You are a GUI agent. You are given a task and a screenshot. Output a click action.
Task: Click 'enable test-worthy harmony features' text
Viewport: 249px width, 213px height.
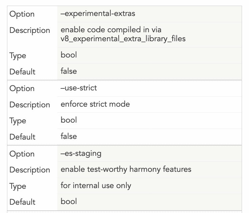tap(126, 169)
